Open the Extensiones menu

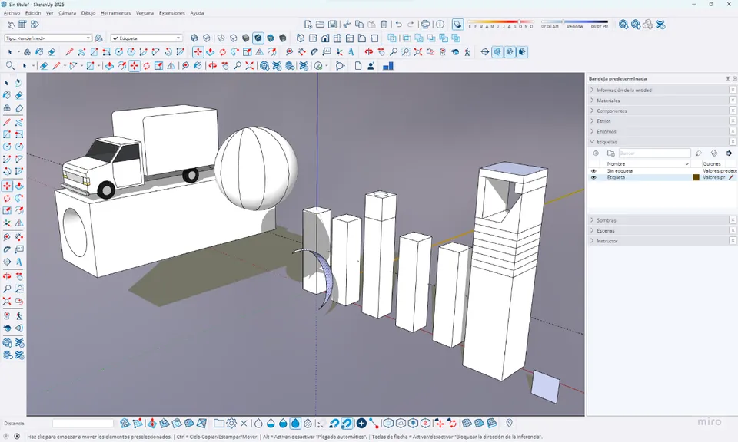[171, 13]
